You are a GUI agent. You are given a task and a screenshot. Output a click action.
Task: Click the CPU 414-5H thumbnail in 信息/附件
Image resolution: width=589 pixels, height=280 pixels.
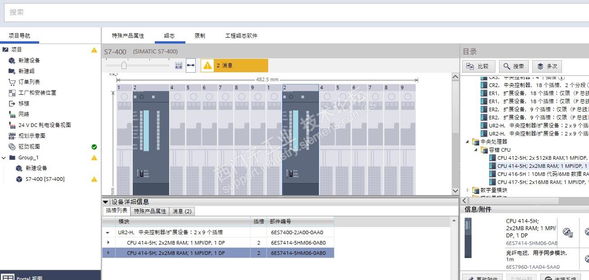pyautogui.click(x=468, y=238)
